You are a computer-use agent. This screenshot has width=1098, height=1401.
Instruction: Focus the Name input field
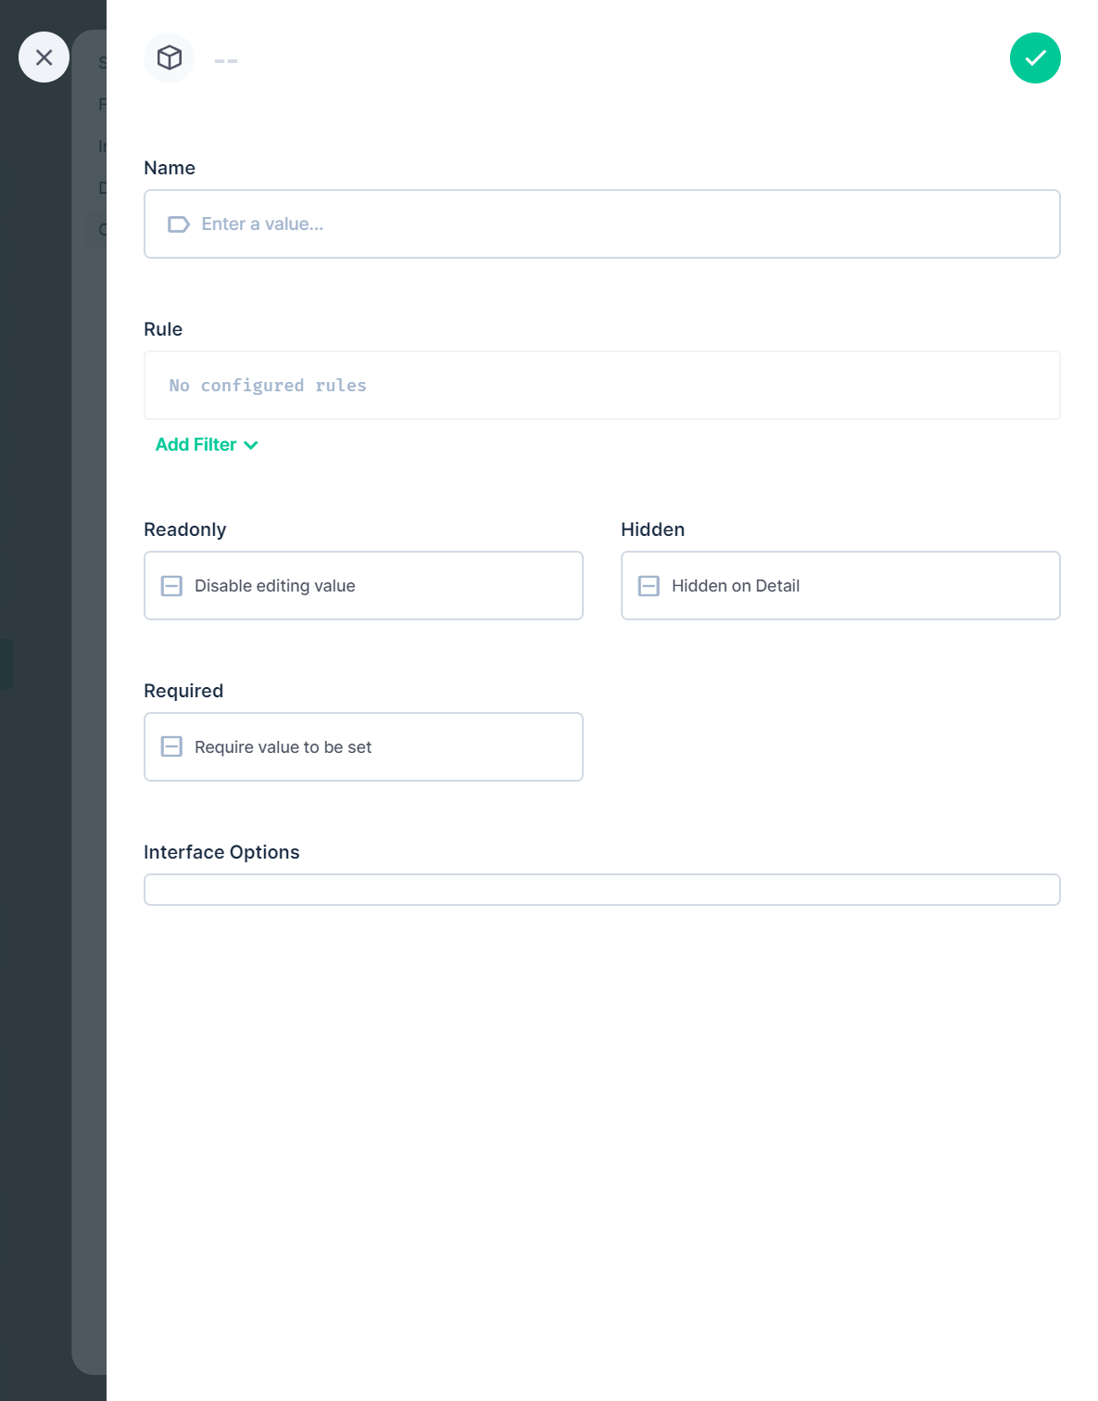click(602, 224)
